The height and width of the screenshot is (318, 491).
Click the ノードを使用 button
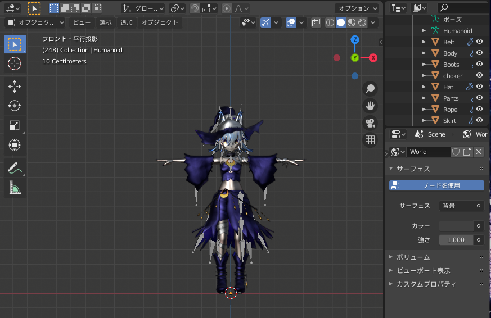(x=436, y=185)
